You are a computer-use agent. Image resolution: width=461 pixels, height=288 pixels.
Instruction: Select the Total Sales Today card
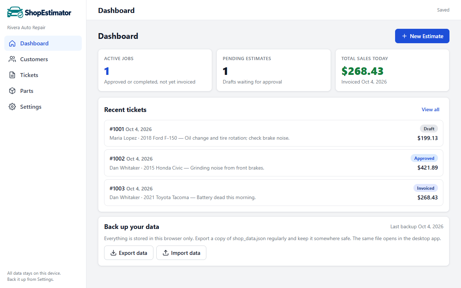(392, 70)
